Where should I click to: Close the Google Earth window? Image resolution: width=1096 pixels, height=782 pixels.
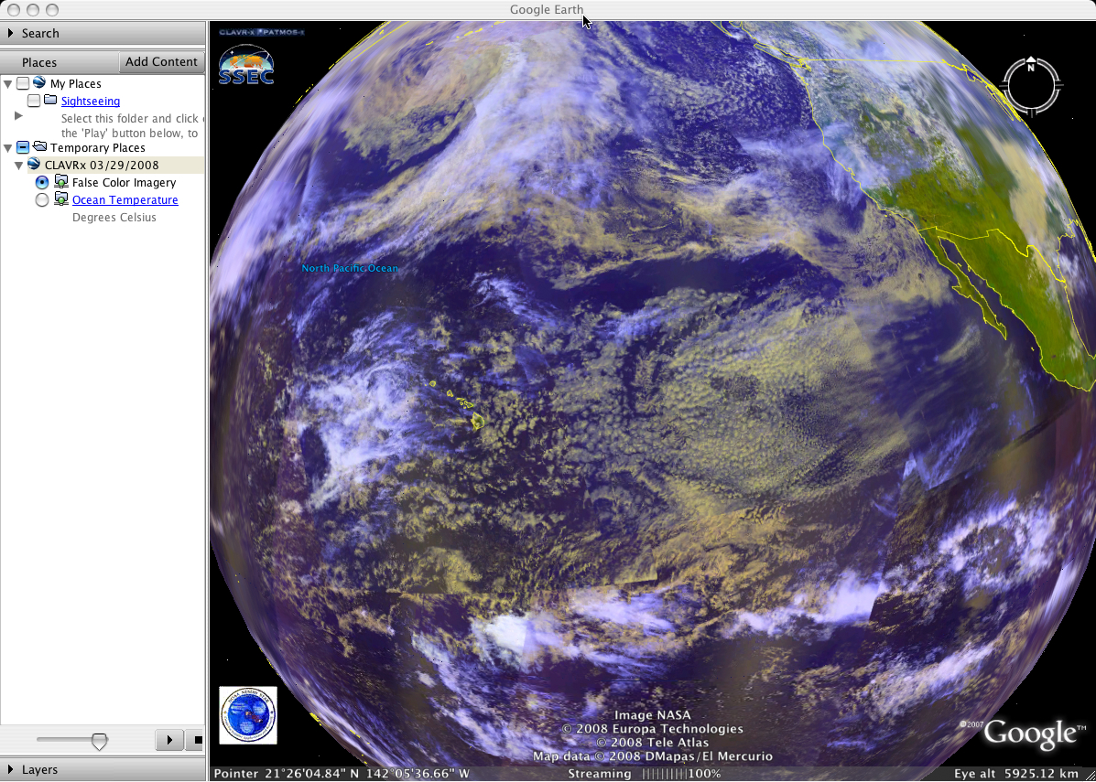(14, 10)
